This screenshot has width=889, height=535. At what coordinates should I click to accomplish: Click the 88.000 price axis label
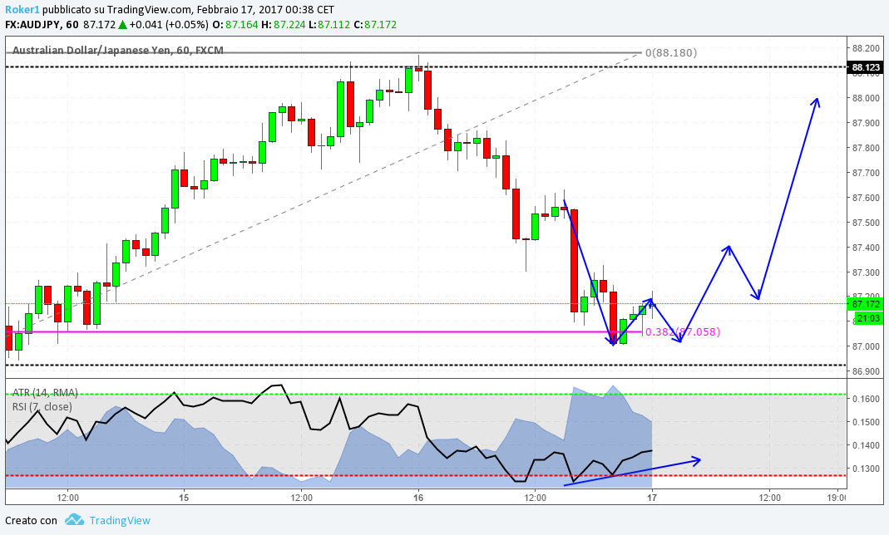click(866, 98)
